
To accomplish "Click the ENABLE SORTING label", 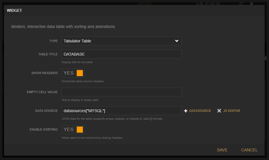I will pyautogui.click(x=43, y=130).
